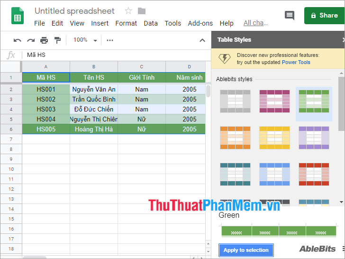Screen dimensions: 345x259
Task: Open the Data menu
Action: point(151,23)
